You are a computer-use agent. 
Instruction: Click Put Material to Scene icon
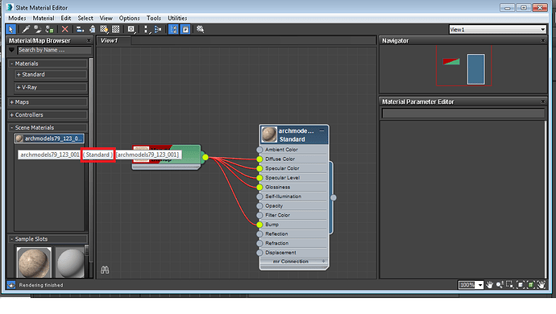pyautogui.click(x=37, y=30)
